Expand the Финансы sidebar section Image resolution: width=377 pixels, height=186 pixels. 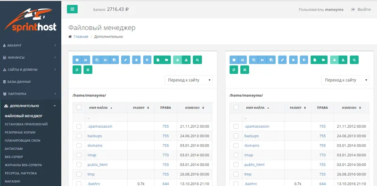pyautogui.click(x=31, y=57)
